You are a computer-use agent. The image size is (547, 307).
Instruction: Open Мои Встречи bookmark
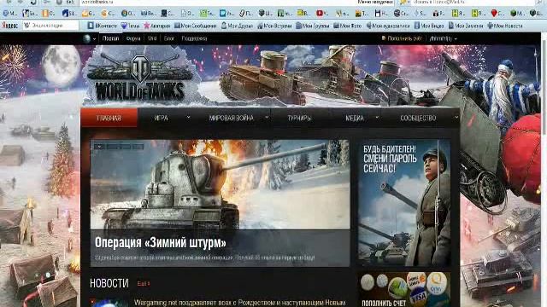[x=274, y=26]
